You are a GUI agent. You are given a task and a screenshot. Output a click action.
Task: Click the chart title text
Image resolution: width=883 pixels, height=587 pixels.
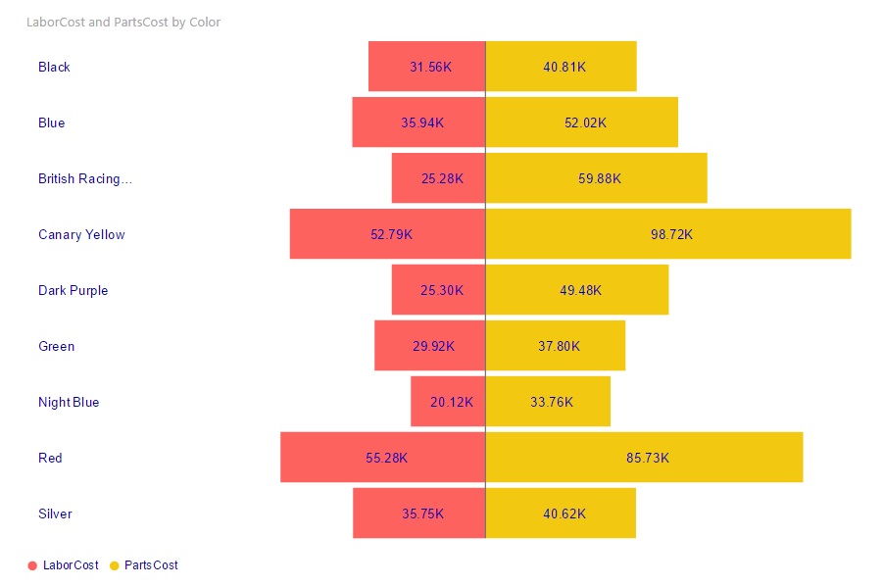click(x=123, y=22)
